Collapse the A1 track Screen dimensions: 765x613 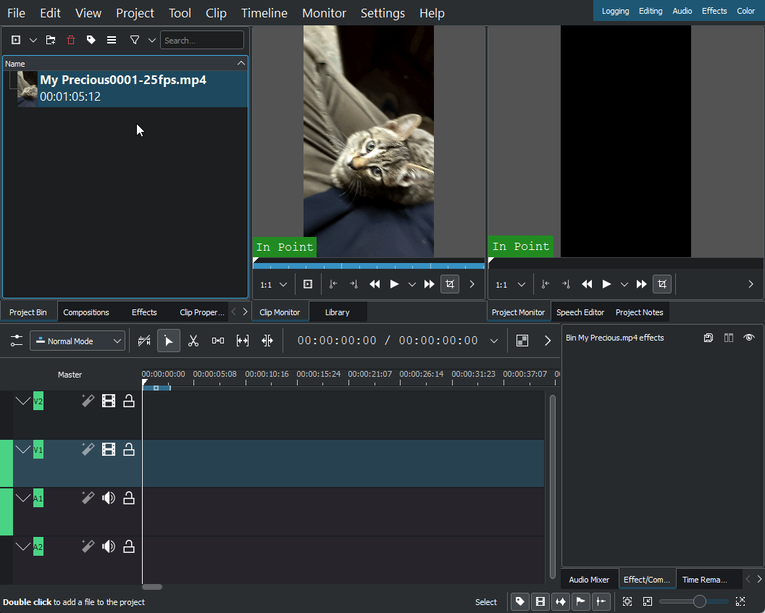(23, 498)
